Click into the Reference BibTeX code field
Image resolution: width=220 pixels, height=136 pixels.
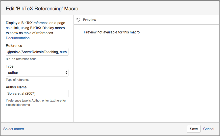coord(37,52)
